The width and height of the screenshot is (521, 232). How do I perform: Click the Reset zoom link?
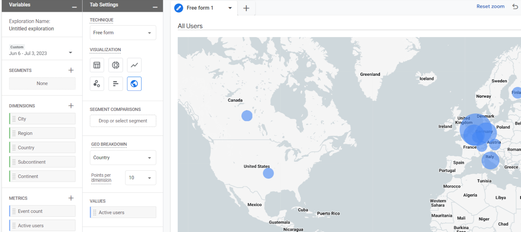pyautogui.click(x=490, y=6)
